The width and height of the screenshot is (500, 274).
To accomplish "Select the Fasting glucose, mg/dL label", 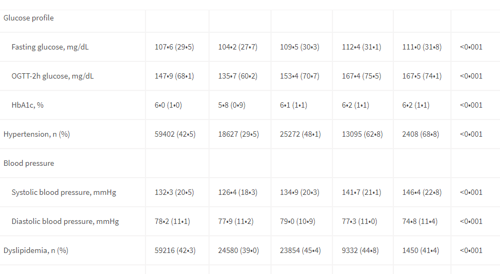I will click(x=50, y=47).
